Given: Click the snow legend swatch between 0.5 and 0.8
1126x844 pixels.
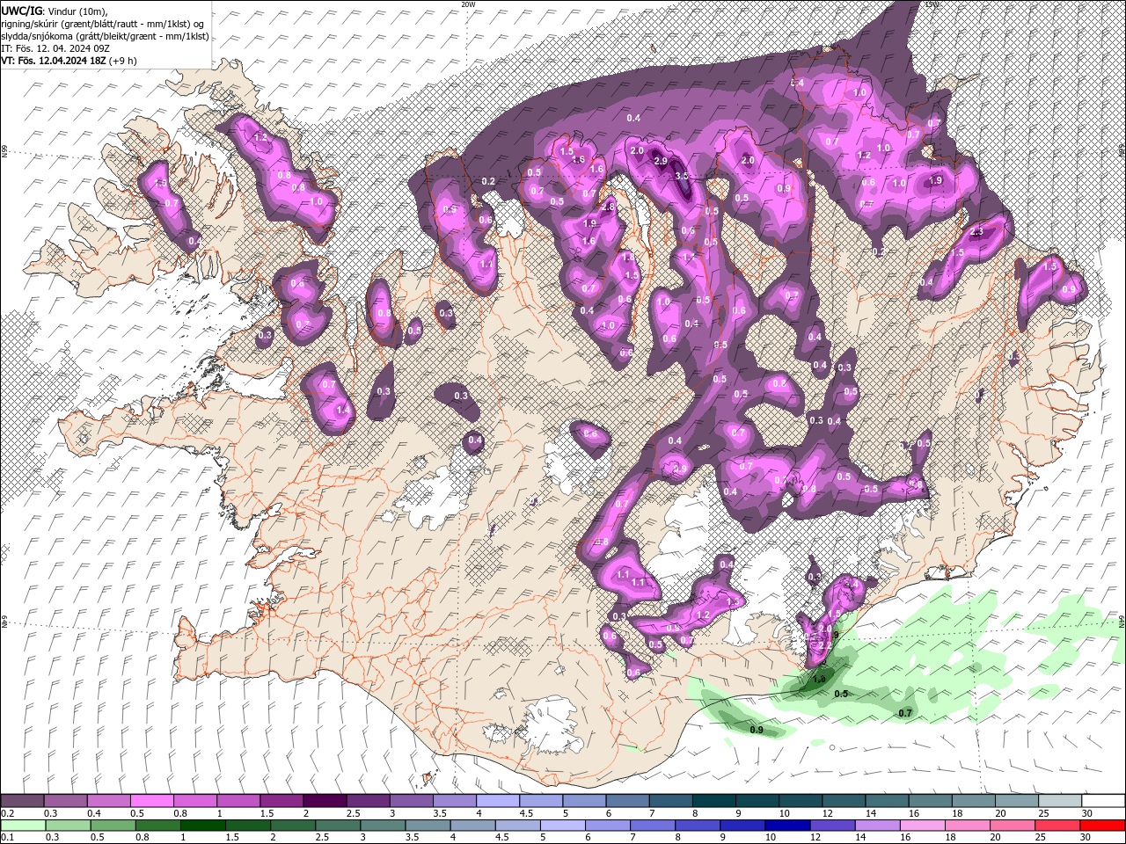Looking at the screenshot, I should pyautogui.click(x=151, y=800).
